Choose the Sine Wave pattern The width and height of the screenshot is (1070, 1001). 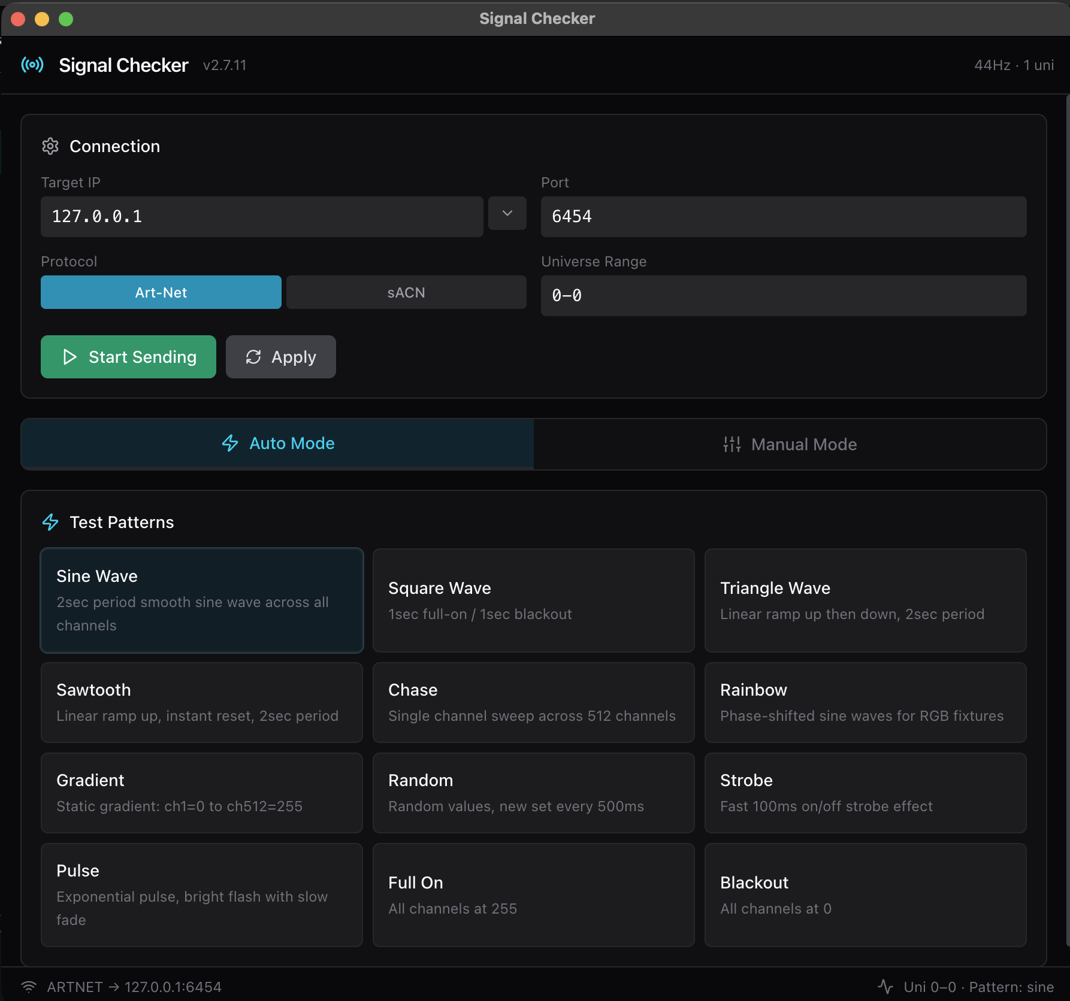(x=202, y=600)
